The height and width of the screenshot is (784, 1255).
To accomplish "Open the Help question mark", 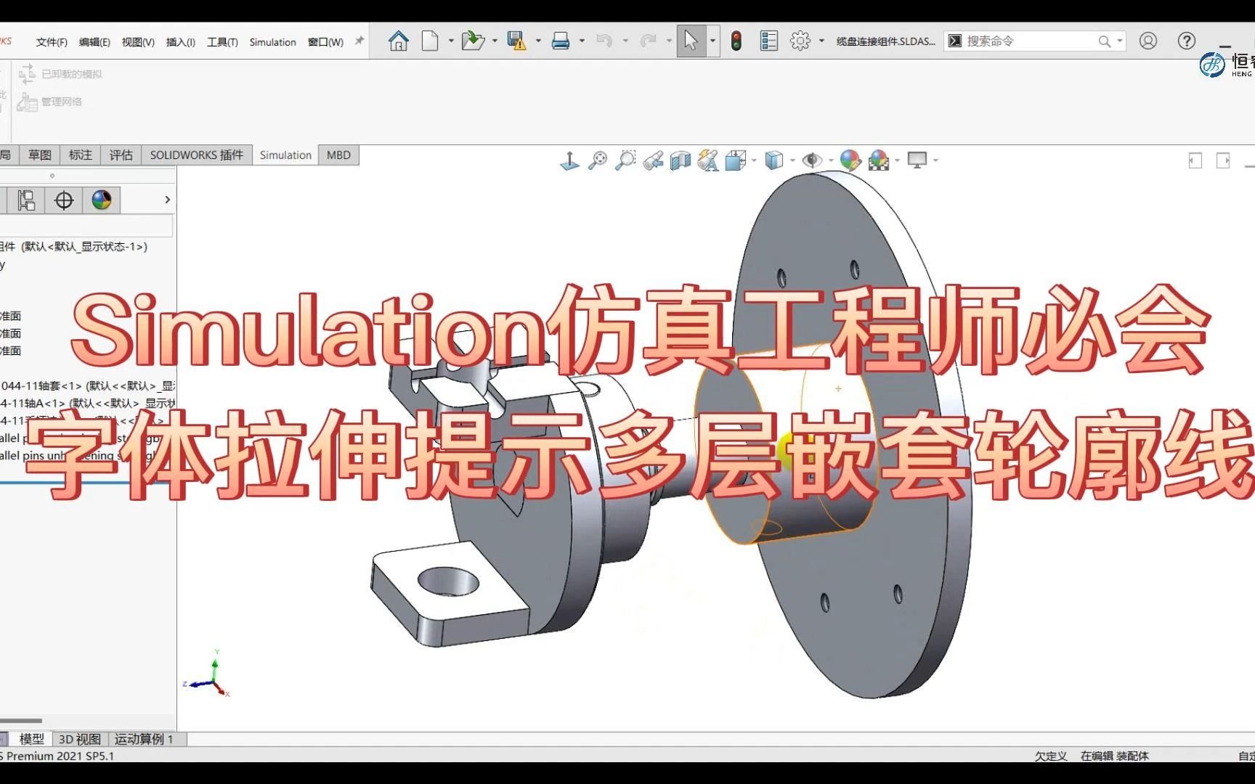I will tap(1187, 41).
